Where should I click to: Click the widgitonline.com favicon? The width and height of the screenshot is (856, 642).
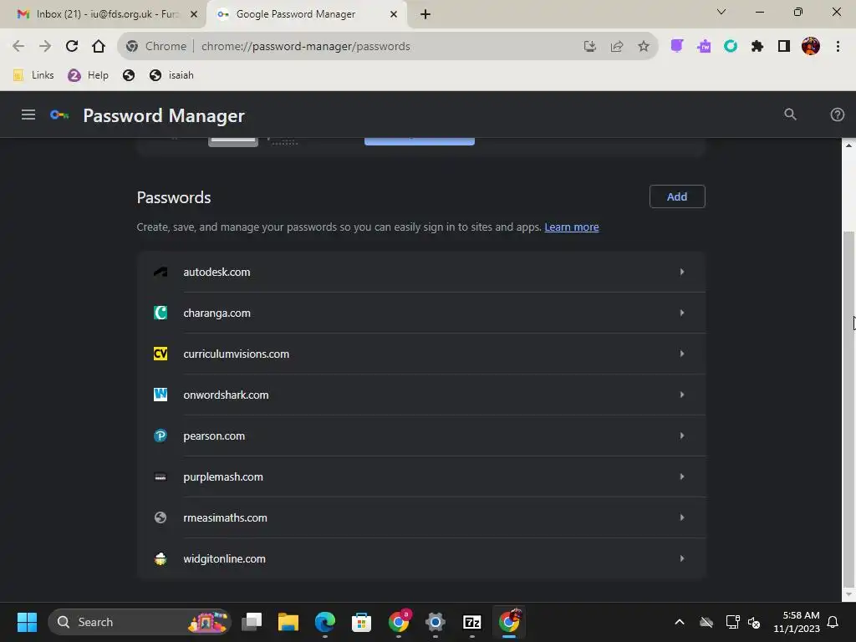point(160,558)
